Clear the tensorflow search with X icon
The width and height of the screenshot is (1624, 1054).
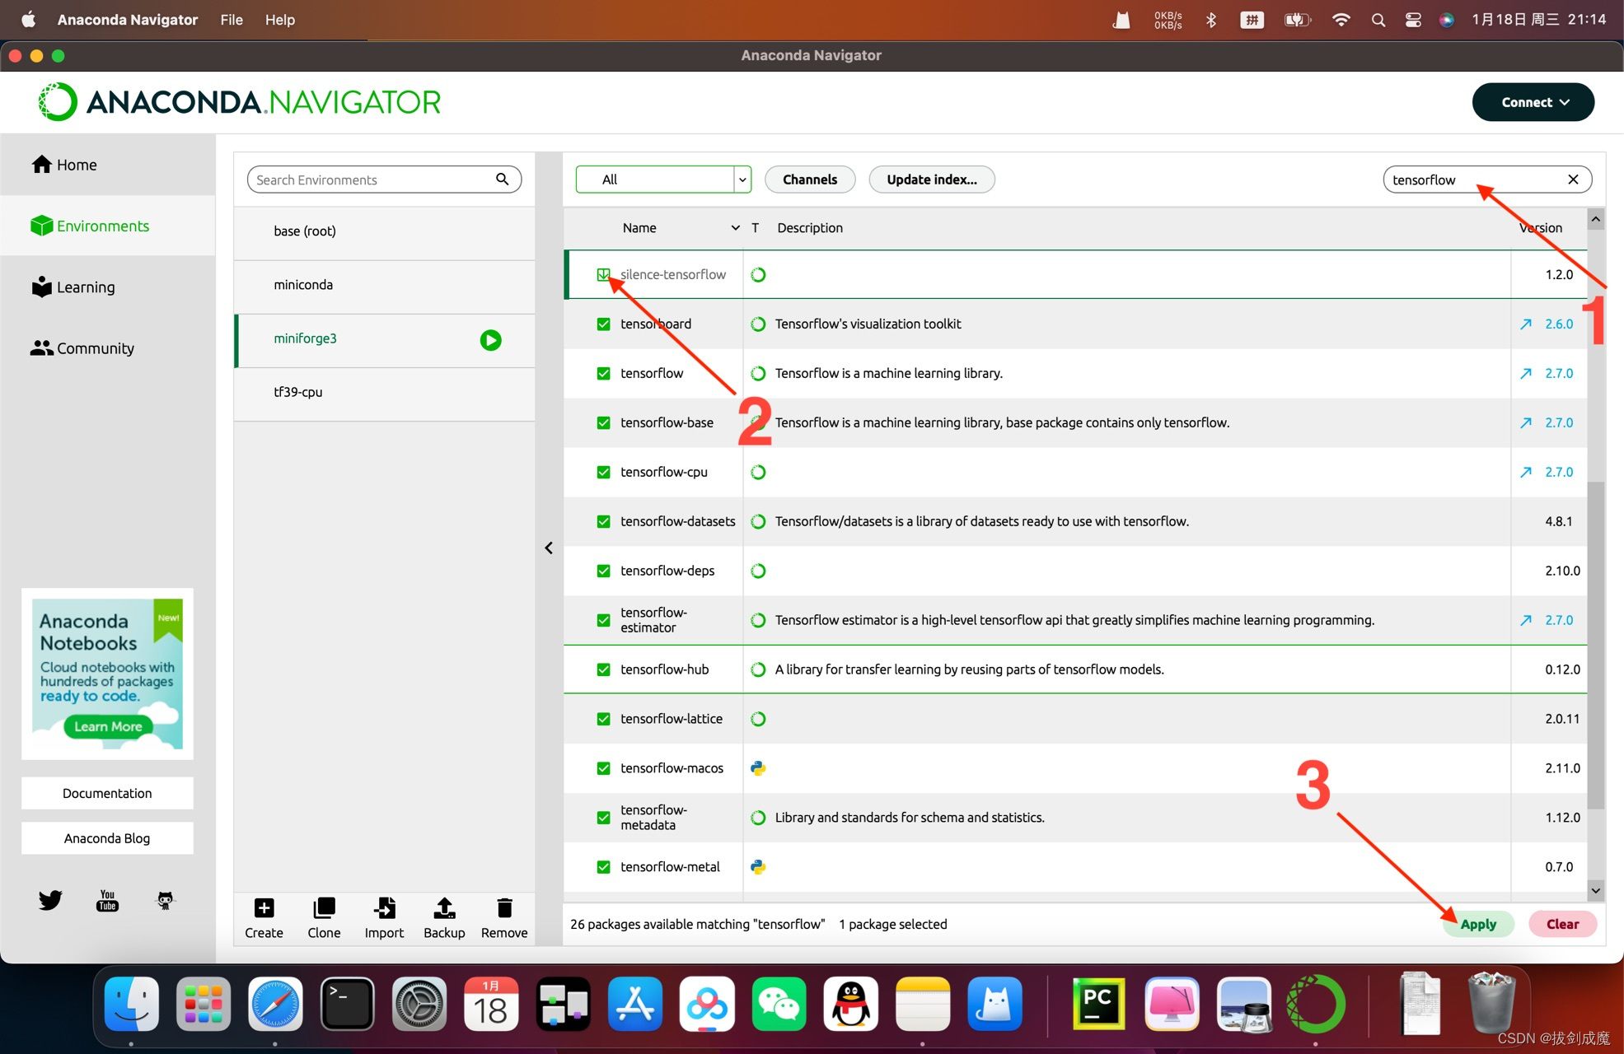tap(1573, 180)
